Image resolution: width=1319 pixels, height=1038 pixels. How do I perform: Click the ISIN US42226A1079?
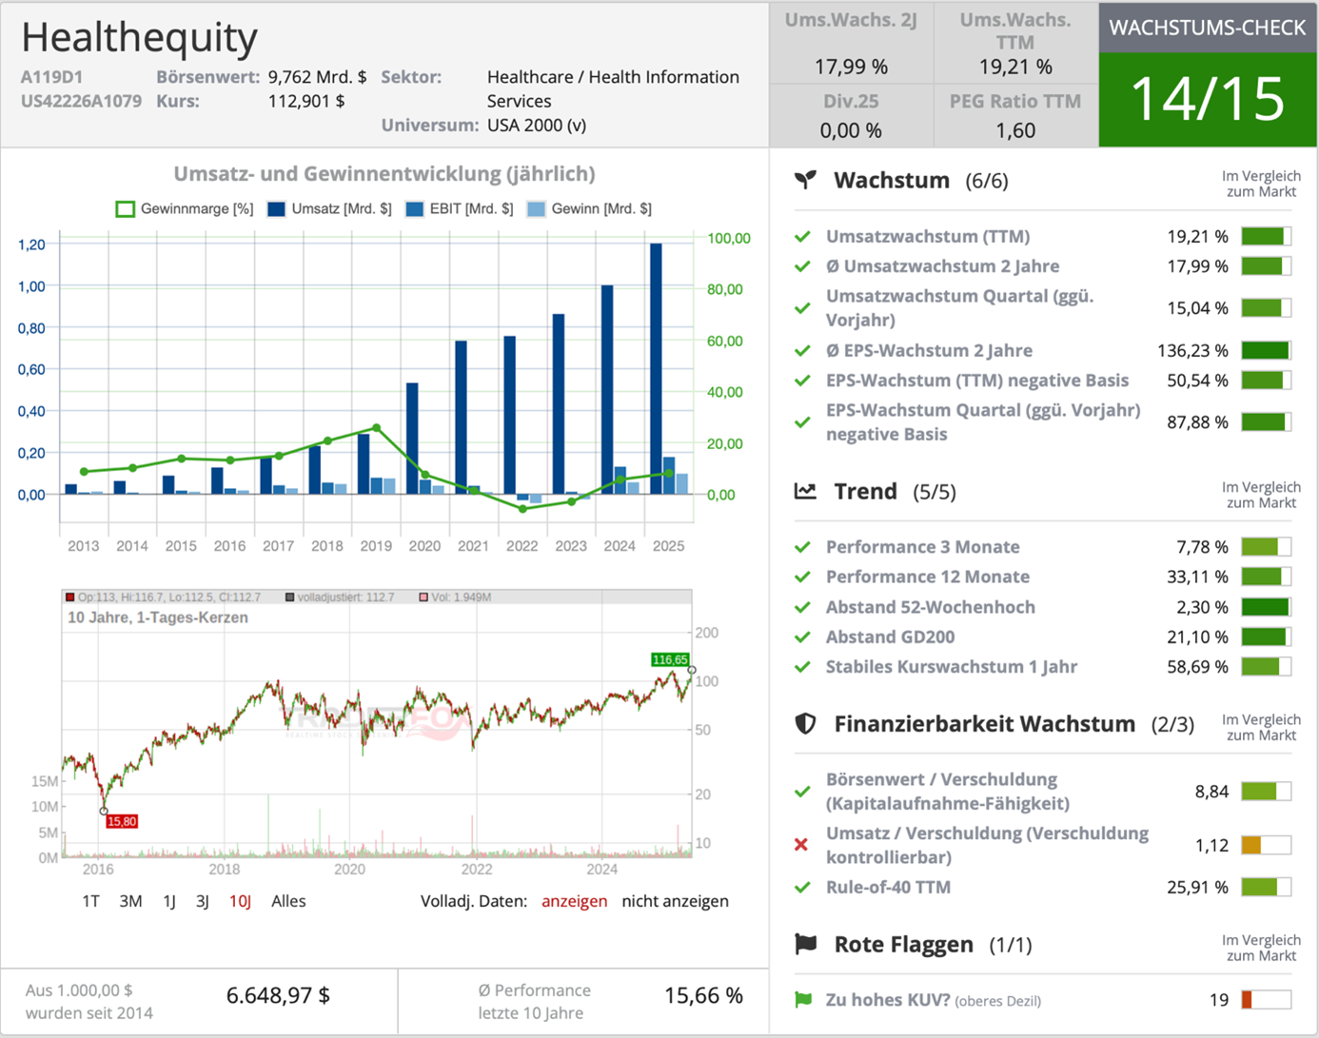81,101
